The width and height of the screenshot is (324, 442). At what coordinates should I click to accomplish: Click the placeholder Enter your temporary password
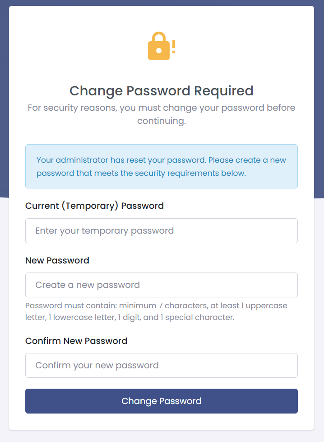tap(105, 230)
